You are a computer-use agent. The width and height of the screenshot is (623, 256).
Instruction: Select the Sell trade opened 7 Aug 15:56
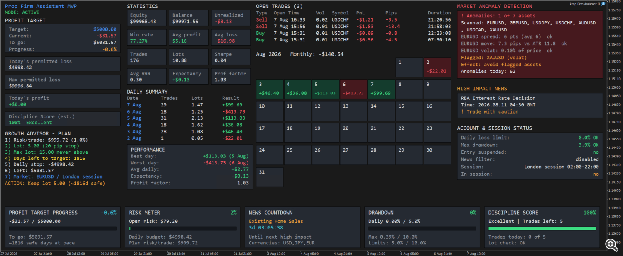353,26
